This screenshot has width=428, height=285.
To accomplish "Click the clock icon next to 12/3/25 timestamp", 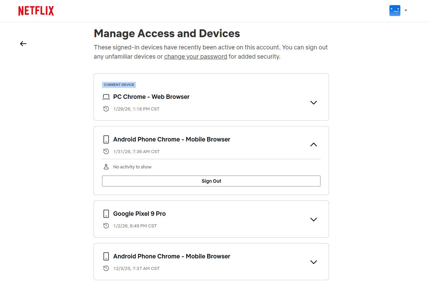I will pyautogui.click(x=106, y=268).
